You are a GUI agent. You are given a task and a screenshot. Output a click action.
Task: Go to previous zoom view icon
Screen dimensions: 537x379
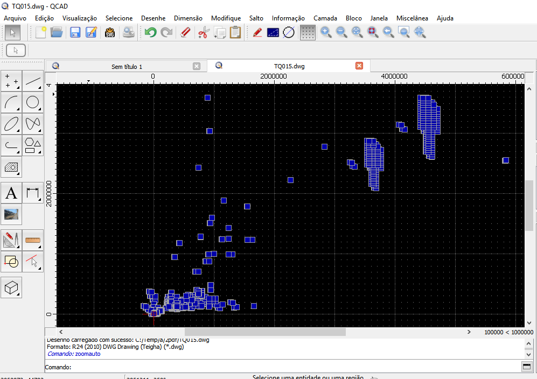[388, 32]
